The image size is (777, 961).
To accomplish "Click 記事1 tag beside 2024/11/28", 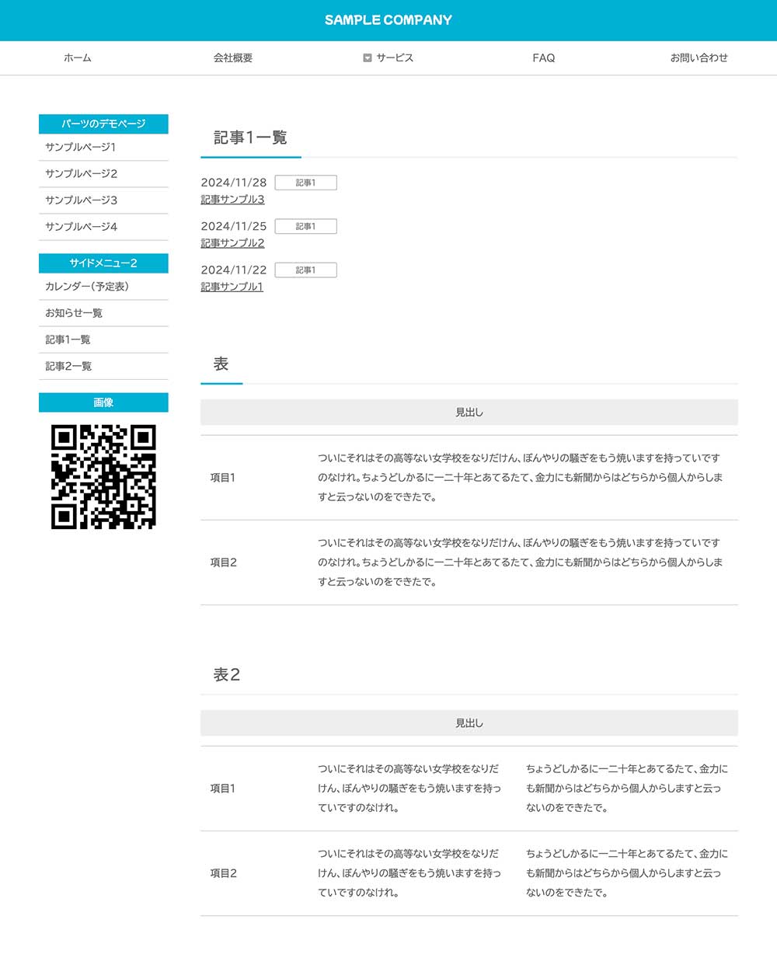I will [x=305, y=183].
